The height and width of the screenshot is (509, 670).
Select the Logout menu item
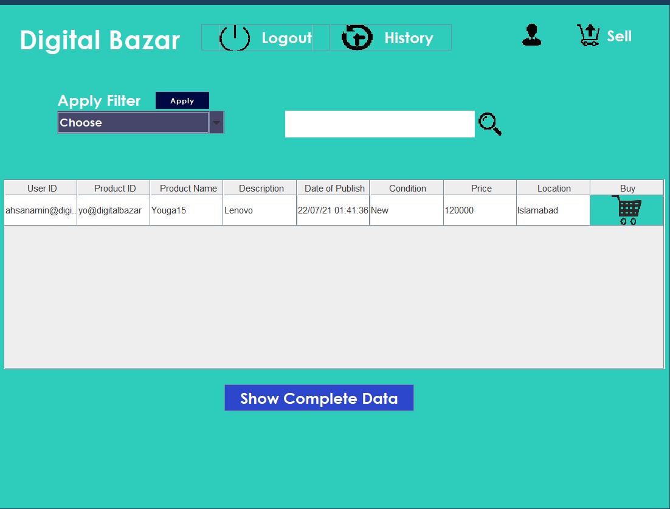[x=287, y=37]
